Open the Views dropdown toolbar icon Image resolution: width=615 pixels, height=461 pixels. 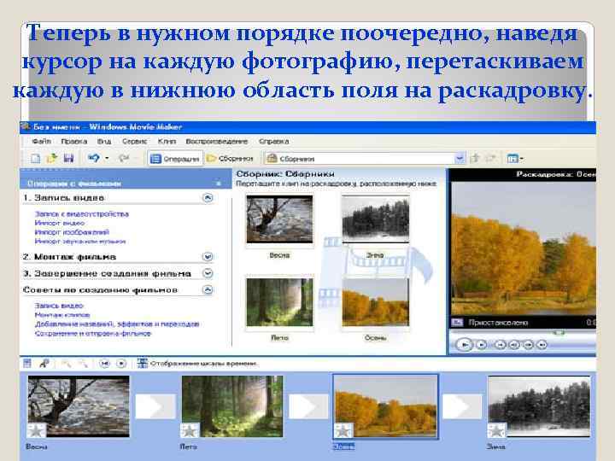tap(515, 159)
